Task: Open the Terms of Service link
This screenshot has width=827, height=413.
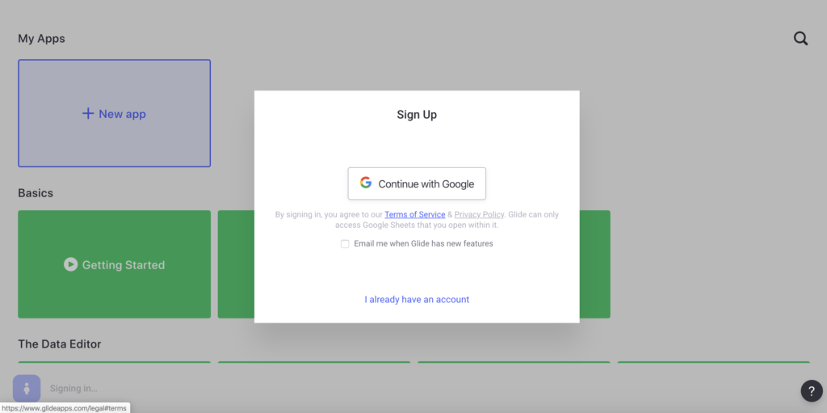Action: pos(415,214)
